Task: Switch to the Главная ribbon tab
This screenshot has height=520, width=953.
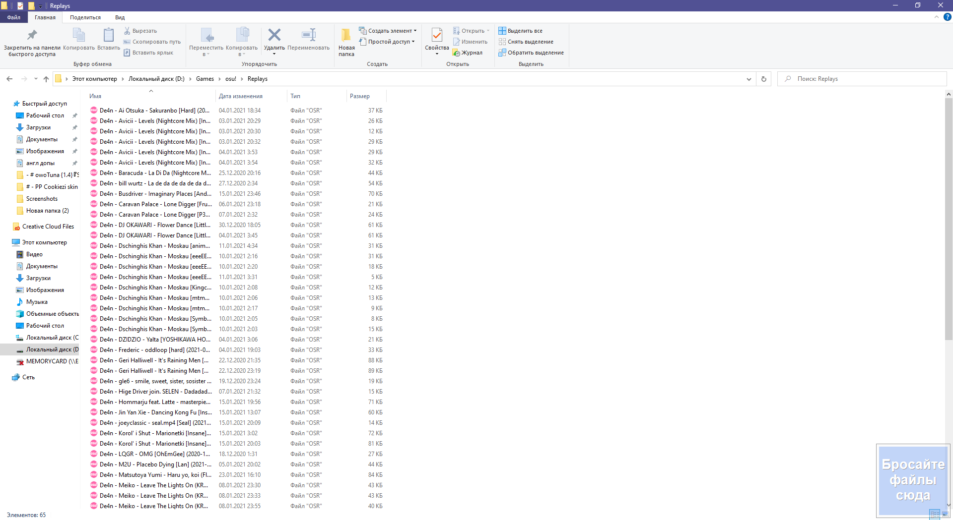Action: click(45, 17)
